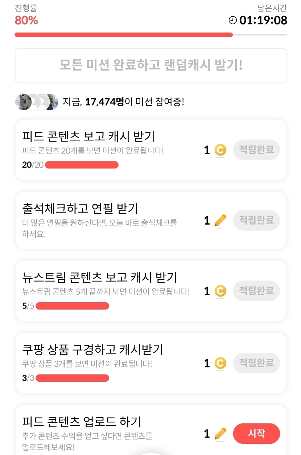301x455 pixels.
Task: Tap the coin icon for 쿠팡 상품 mission
Action: (x=220, y=363)
